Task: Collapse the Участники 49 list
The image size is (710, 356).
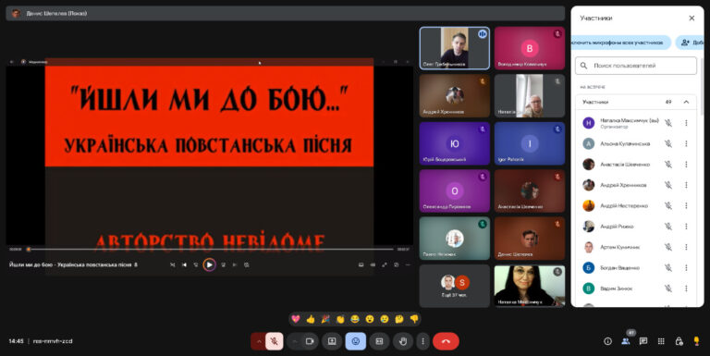Action: [x=686, y=102]
